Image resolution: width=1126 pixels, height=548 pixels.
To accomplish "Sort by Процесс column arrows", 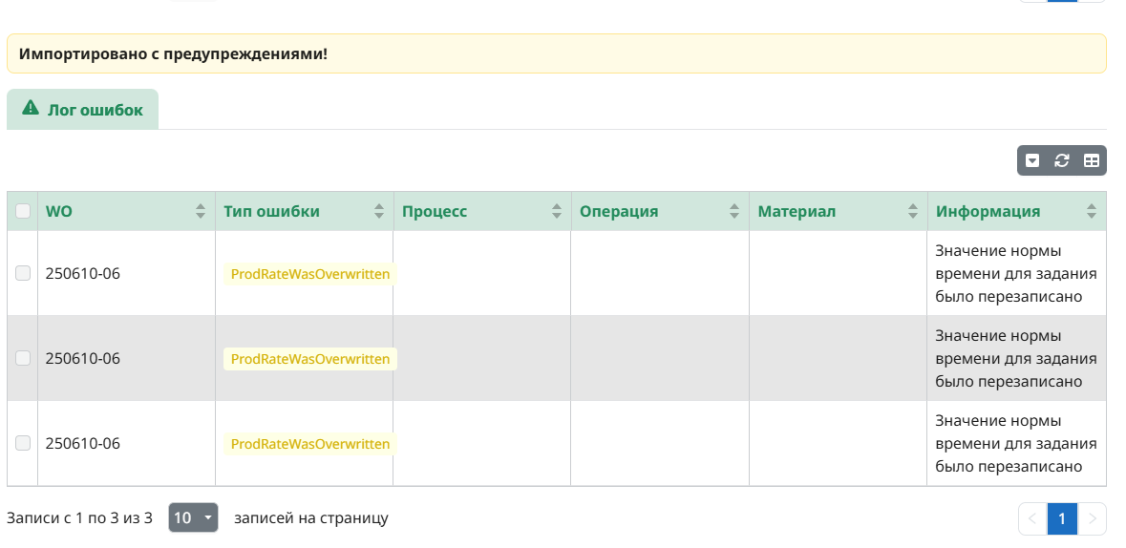I will (557, 212).
